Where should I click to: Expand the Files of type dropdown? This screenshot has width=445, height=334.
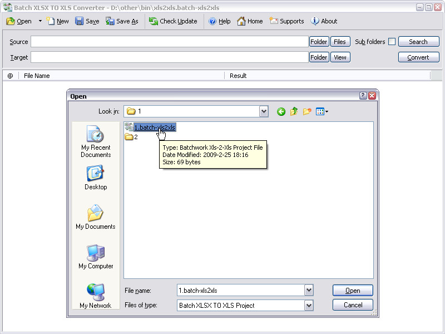(x=309, y=306)
